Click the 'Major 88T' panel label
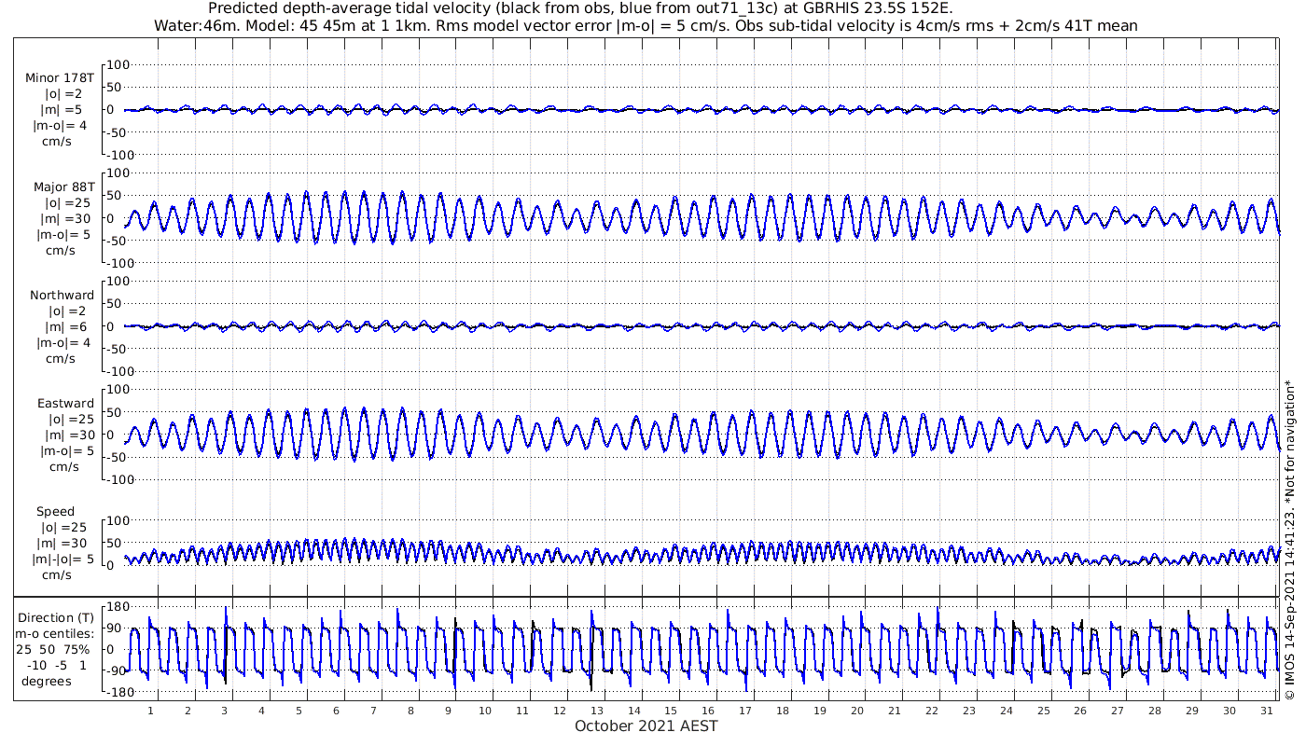The image size is (1306, 746). pyautogui.click(x=63, y=186)
